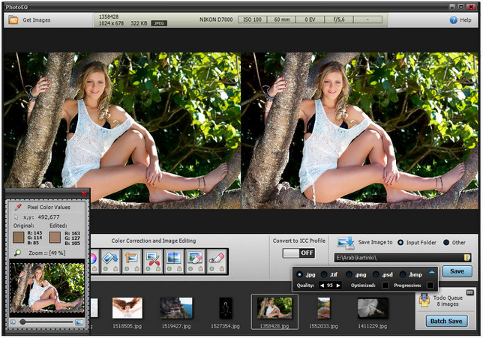Click the scissors cut-image tool icon

(153, 259)
